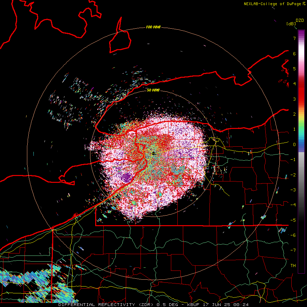Click the Differential Reflectivity (ZDR) caption
The image size is (307, 307).
click(106, 305)
